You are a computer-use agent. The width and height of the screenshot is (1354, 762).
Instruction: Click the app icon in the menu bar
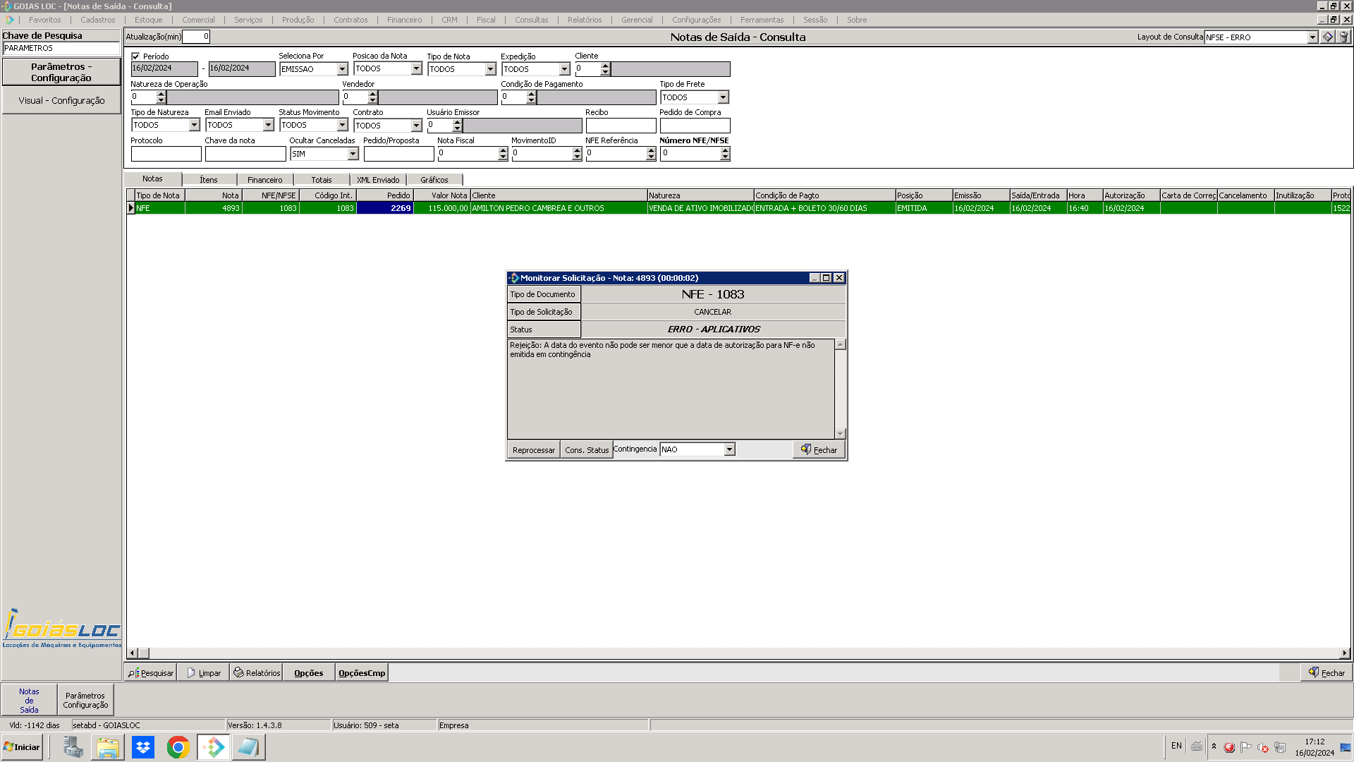[9, 20]
